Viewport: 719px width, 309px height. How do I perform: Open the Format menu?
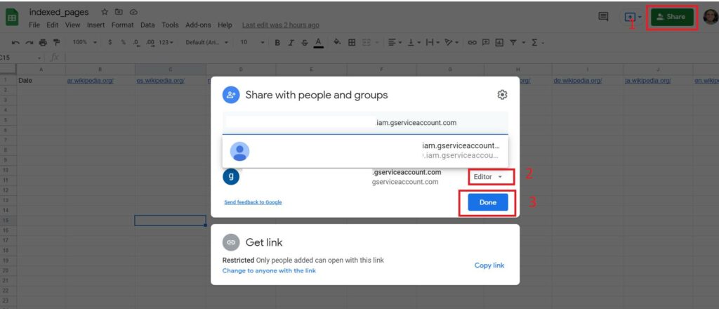pyautogui.click(x=122, y=25)
